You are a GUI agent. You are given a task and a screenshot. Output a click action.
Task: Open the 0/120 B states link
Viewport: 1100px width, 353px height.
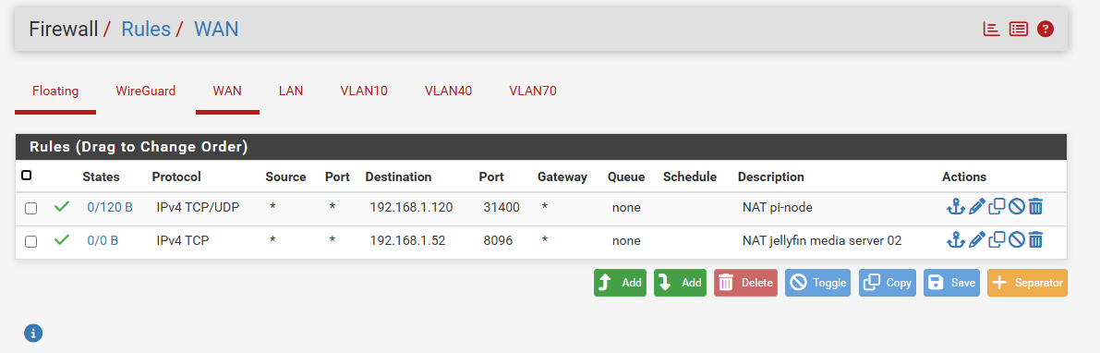click(110, 207)
